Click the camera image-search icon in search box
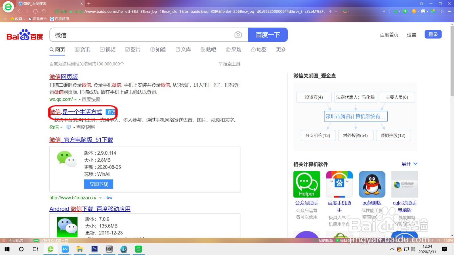Image resolution: width=454 pixels, height=255 pixels. pos(238,35)
